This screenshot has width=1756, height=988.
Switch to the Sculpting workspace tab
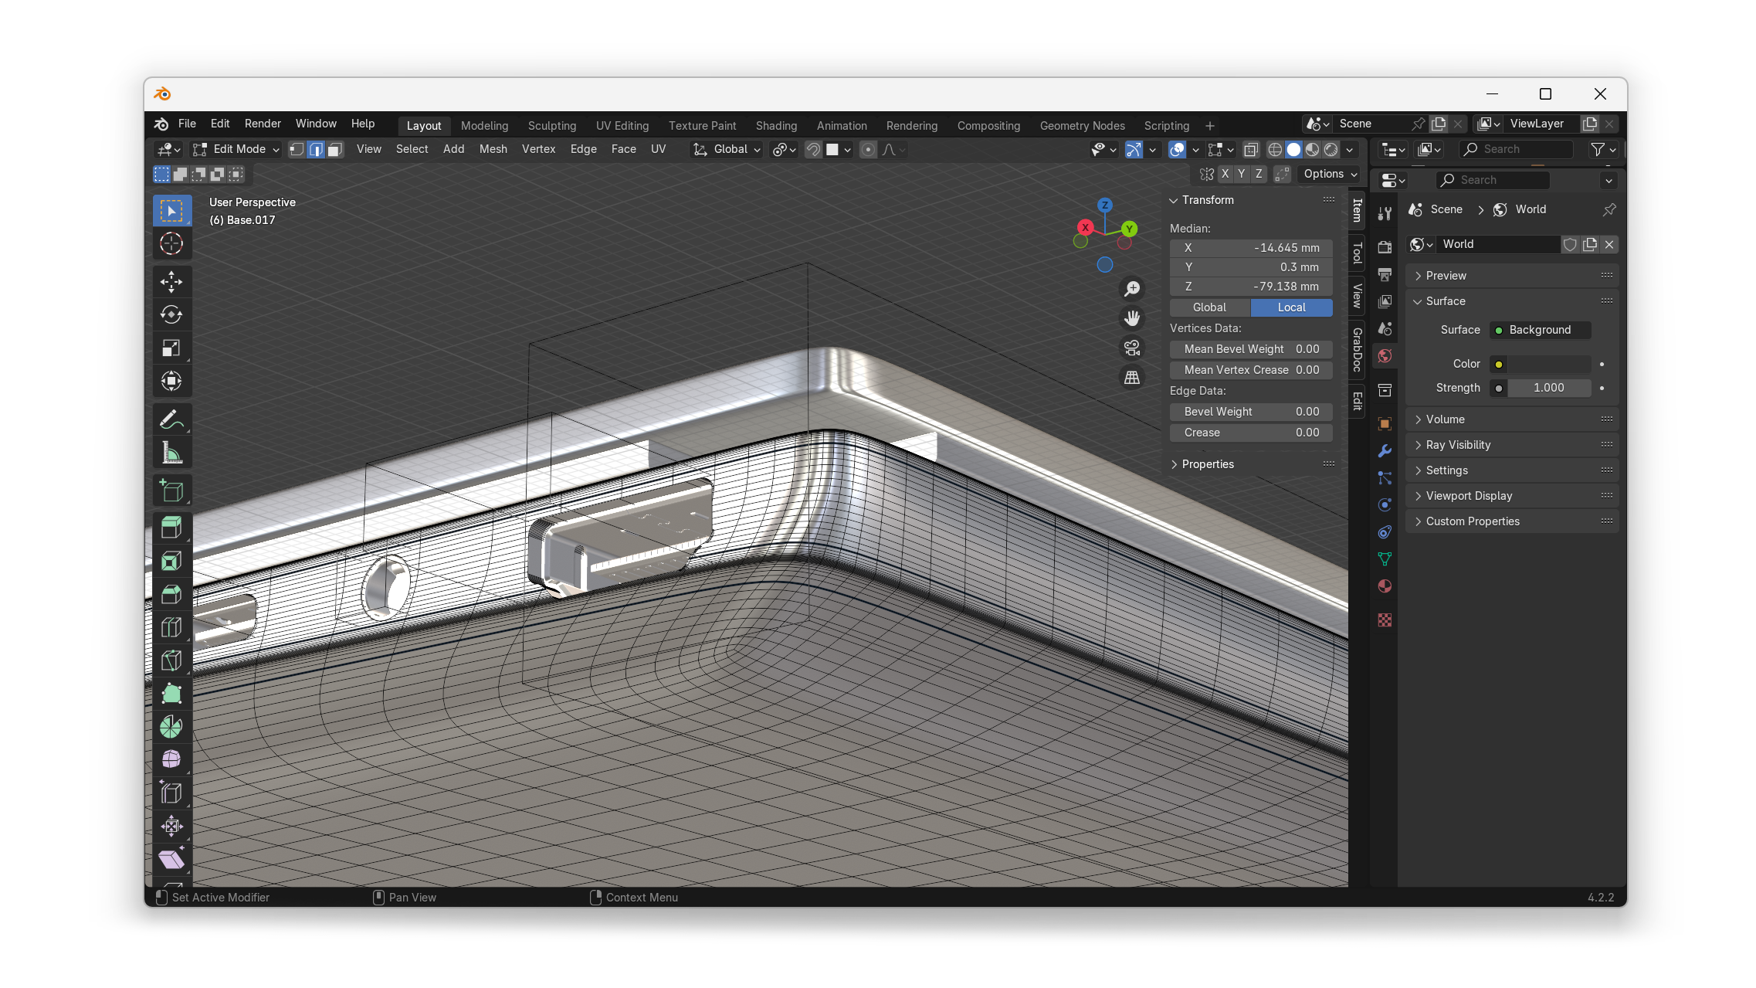pyautogui.click(x=552, y=126)
